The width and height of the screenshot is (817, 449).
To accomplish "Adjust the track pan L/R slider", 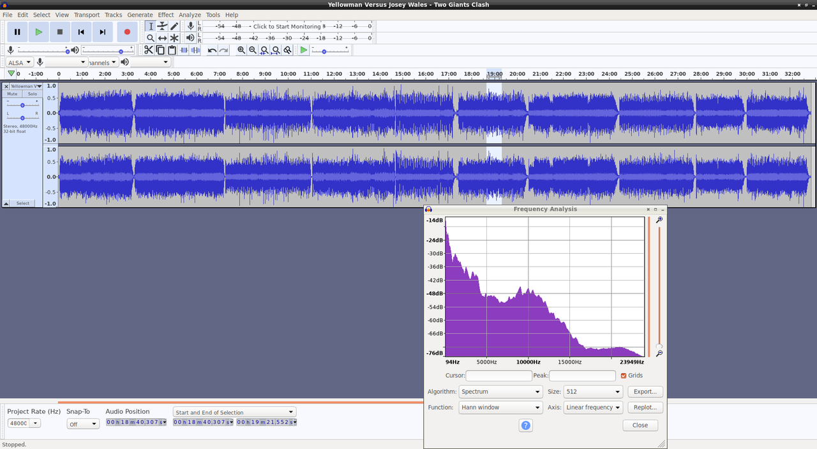I will tap(22, 118).
